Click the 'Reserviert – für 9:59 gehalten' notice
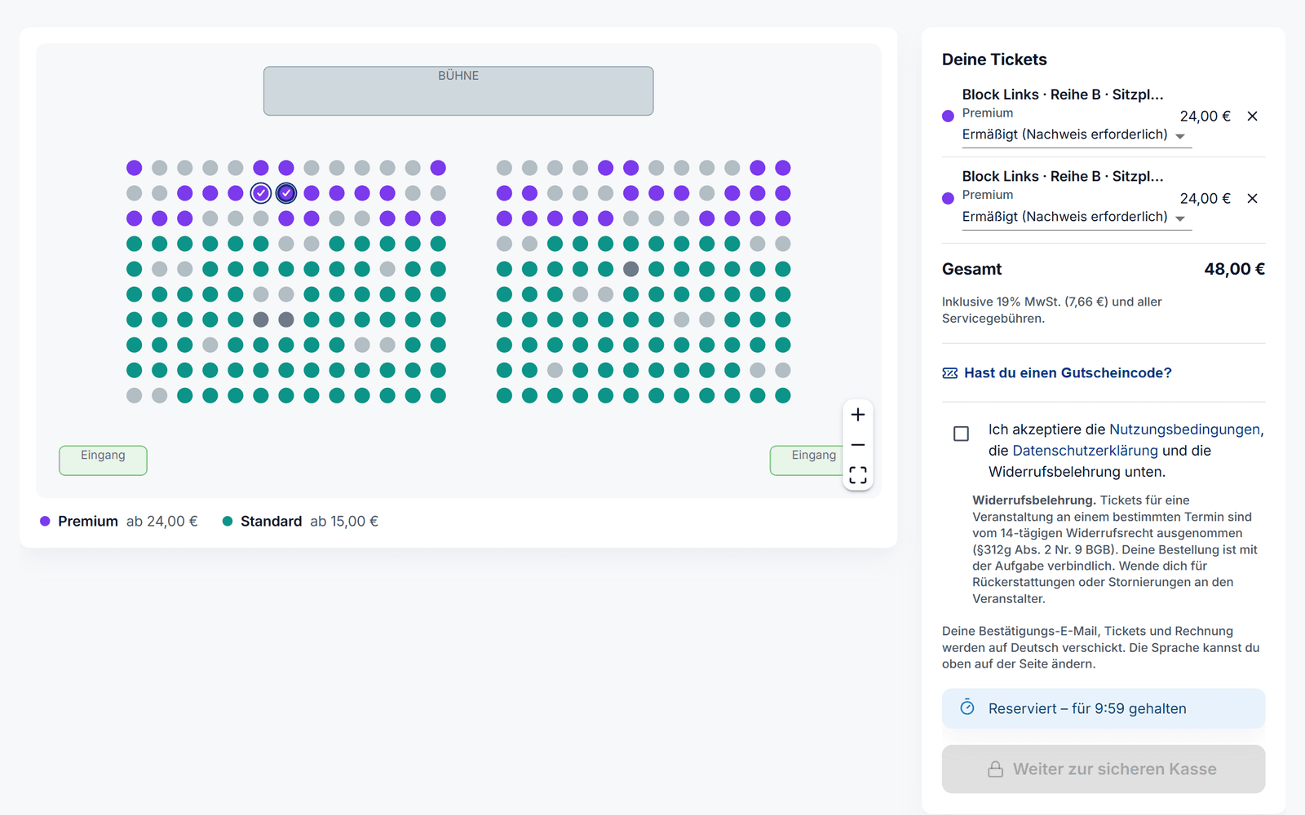Image resolution: width=1305 pixels, height=815 pixels. tap(1104, 708)
